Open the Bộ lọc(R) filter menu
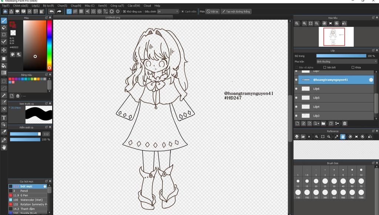 [48, 6]
